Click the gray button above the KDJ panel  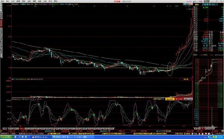click(188, 99)
